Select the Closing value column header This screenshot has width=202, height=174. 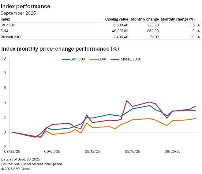point(117,19)
